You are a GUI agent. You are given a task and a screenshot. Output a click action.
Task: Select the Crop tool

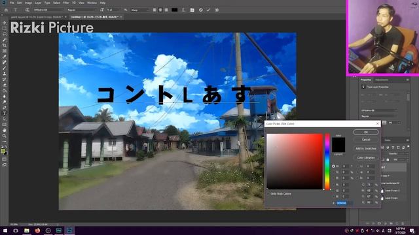[5, 45]
